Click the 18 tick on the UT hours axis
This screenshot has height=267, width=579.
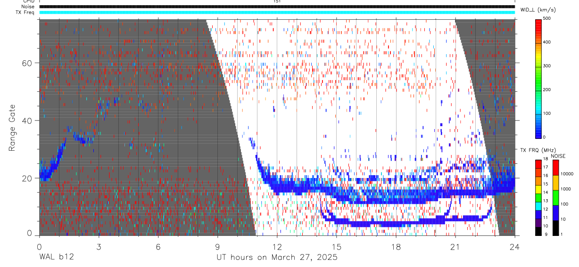coord(396,246)
